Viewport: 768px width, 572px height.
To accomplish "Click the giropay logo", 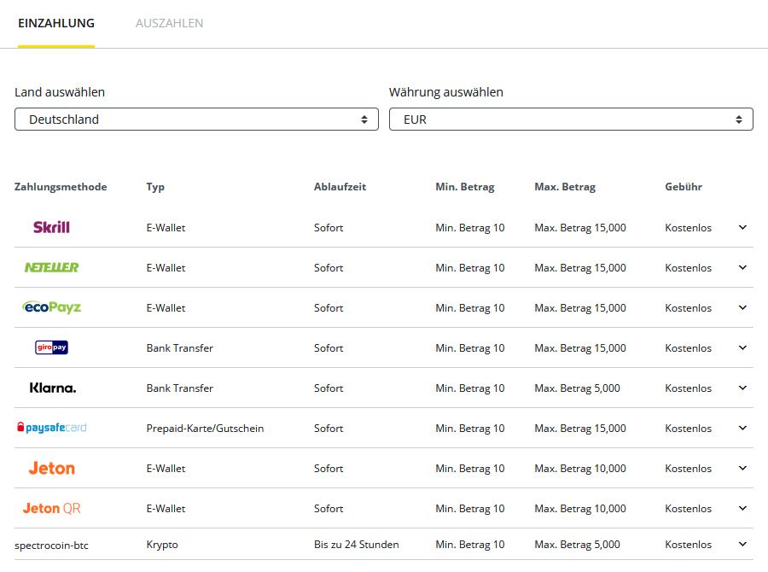I will (x=51, y=347).
